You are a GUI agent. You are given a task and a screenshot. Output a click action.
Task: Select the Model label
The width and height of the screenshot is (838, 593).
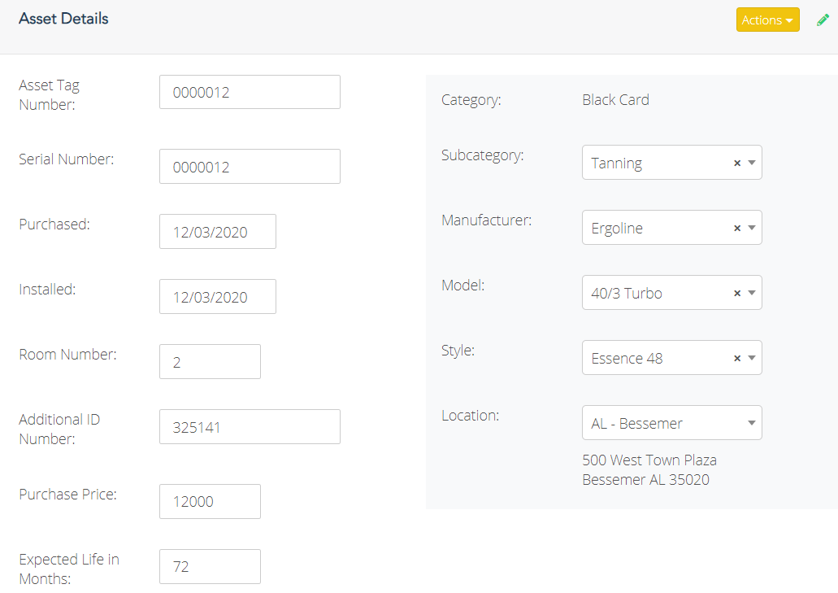[x=462, y=286]
